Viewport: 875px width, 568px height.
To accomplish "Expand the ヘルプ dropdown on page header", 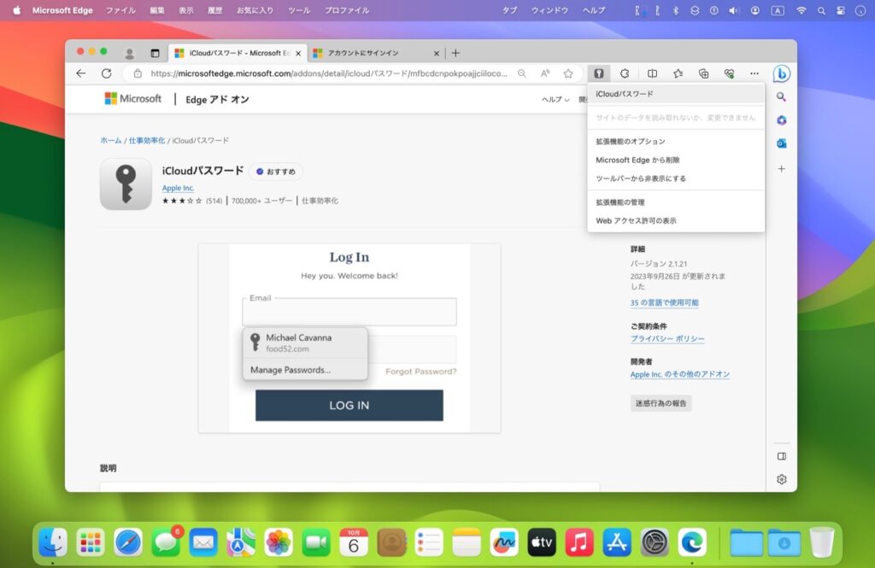I will point(555,99).
